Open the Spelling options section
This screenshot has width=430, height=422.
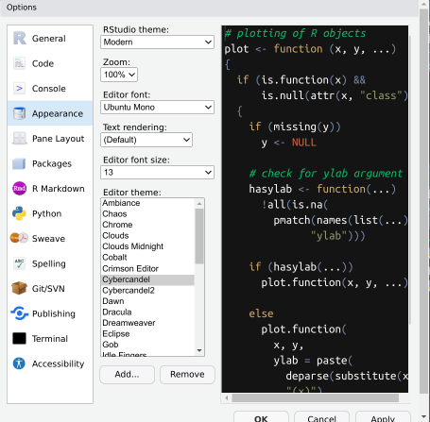click(50, 263)
